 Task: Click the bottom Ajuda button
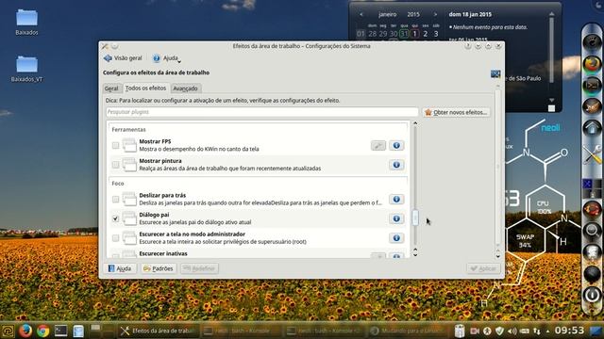click(120, 268)
